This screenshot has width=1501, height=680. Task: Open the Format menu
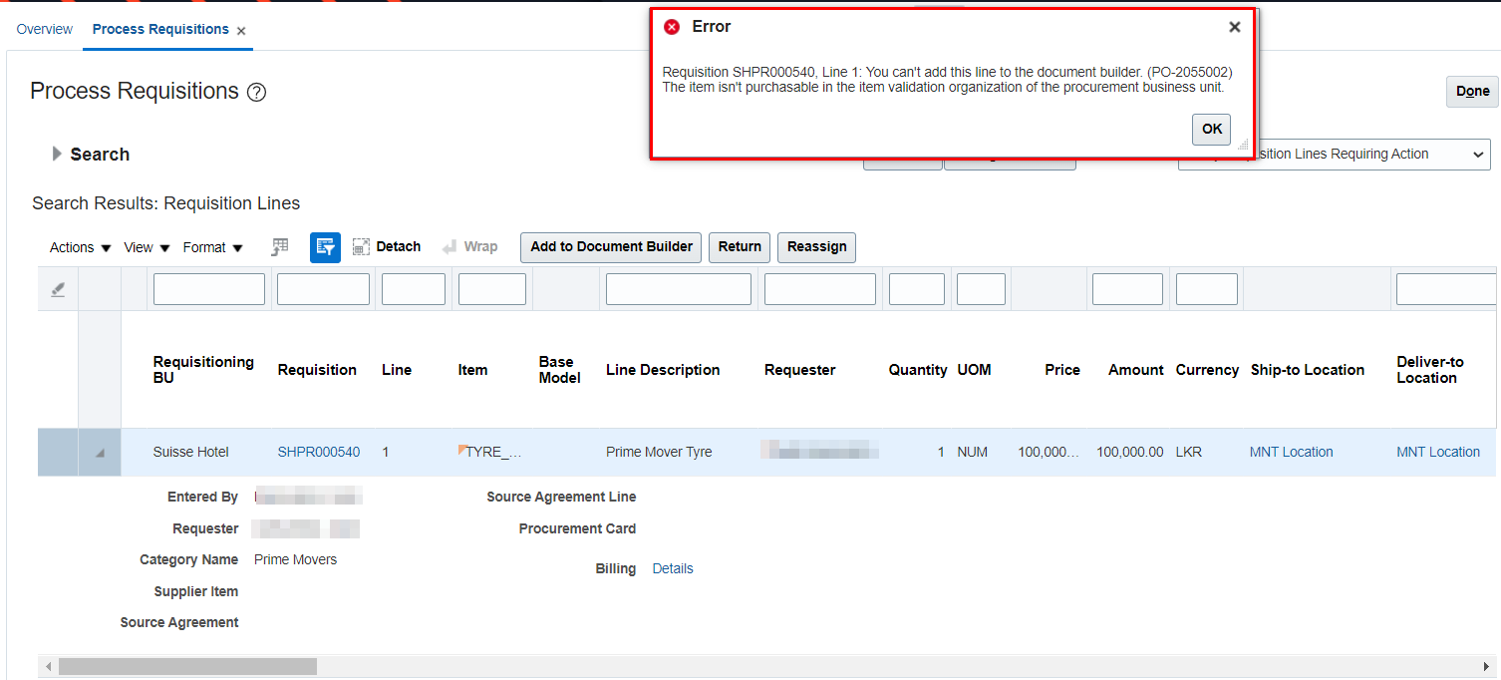(213, 247)
